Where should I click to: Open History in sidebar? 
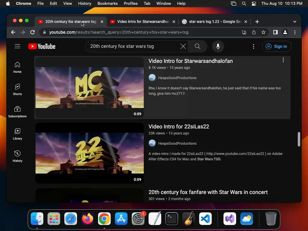pyautogui.click(x=17, y=156)
